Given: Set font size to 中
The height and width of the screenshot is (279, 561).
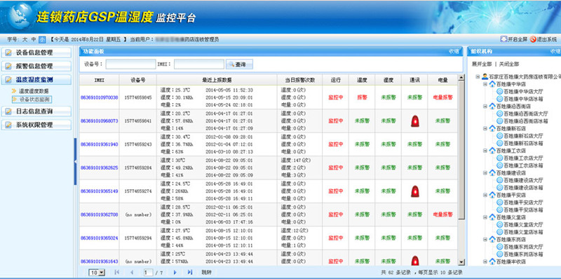Looking at the screenshot, I should 34,39.
